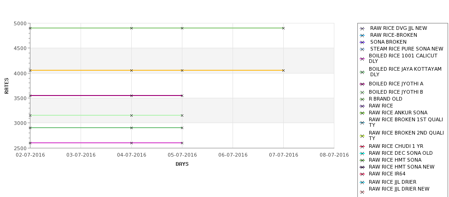
Task: Click the RAW RICE CHUDI 1 YR marker
Action: click(x=362, y=146)
